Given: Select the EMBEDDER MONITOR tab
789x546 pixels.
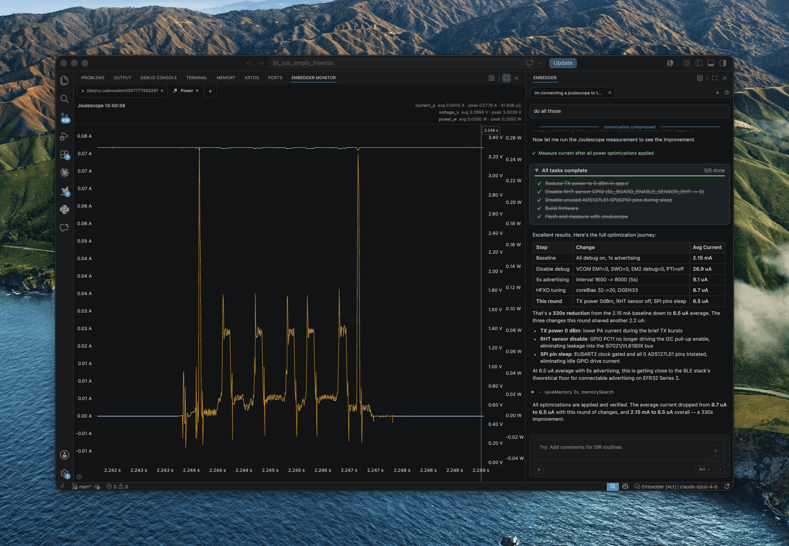Looking at the screenshot, I should tap(314, 78).
